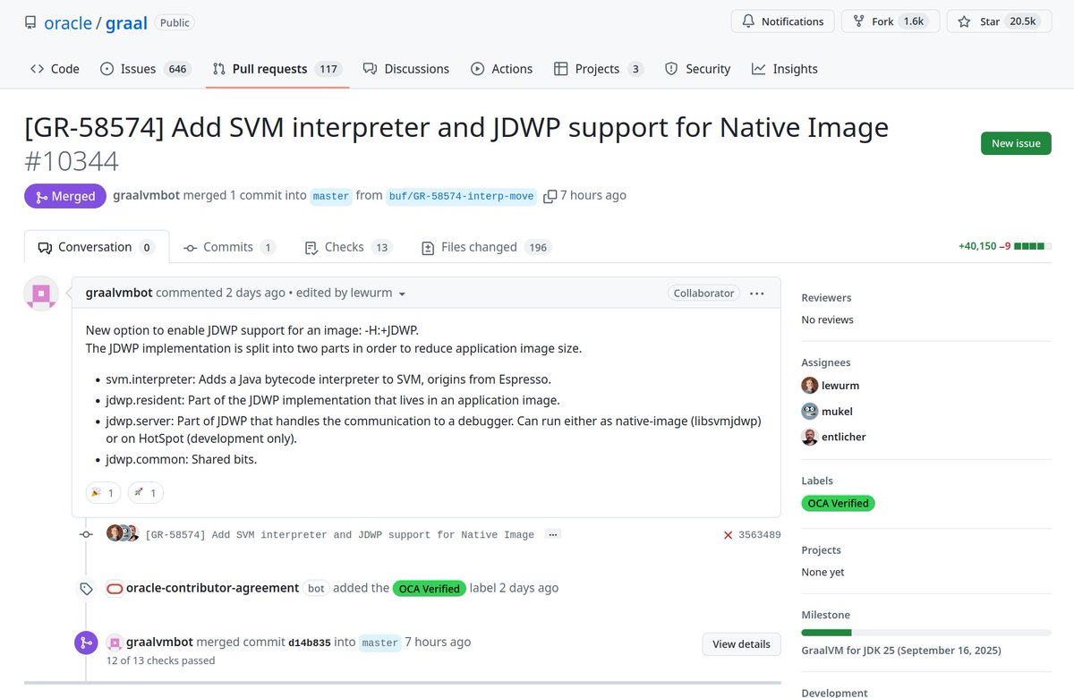Open the Files changed tab
The width and height of the screenshot is (1074, 698).
486,247
